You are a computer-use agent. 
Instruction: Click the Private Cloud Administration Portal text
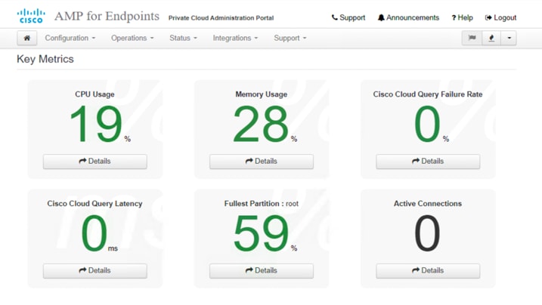(221, 18)
